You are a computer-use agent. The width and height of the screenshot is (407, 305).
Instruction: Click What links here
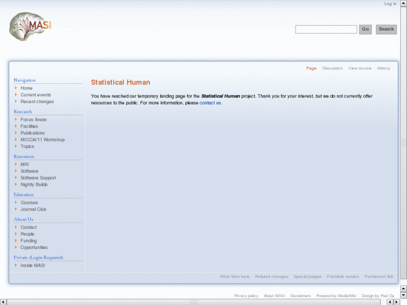pos(235,276)
